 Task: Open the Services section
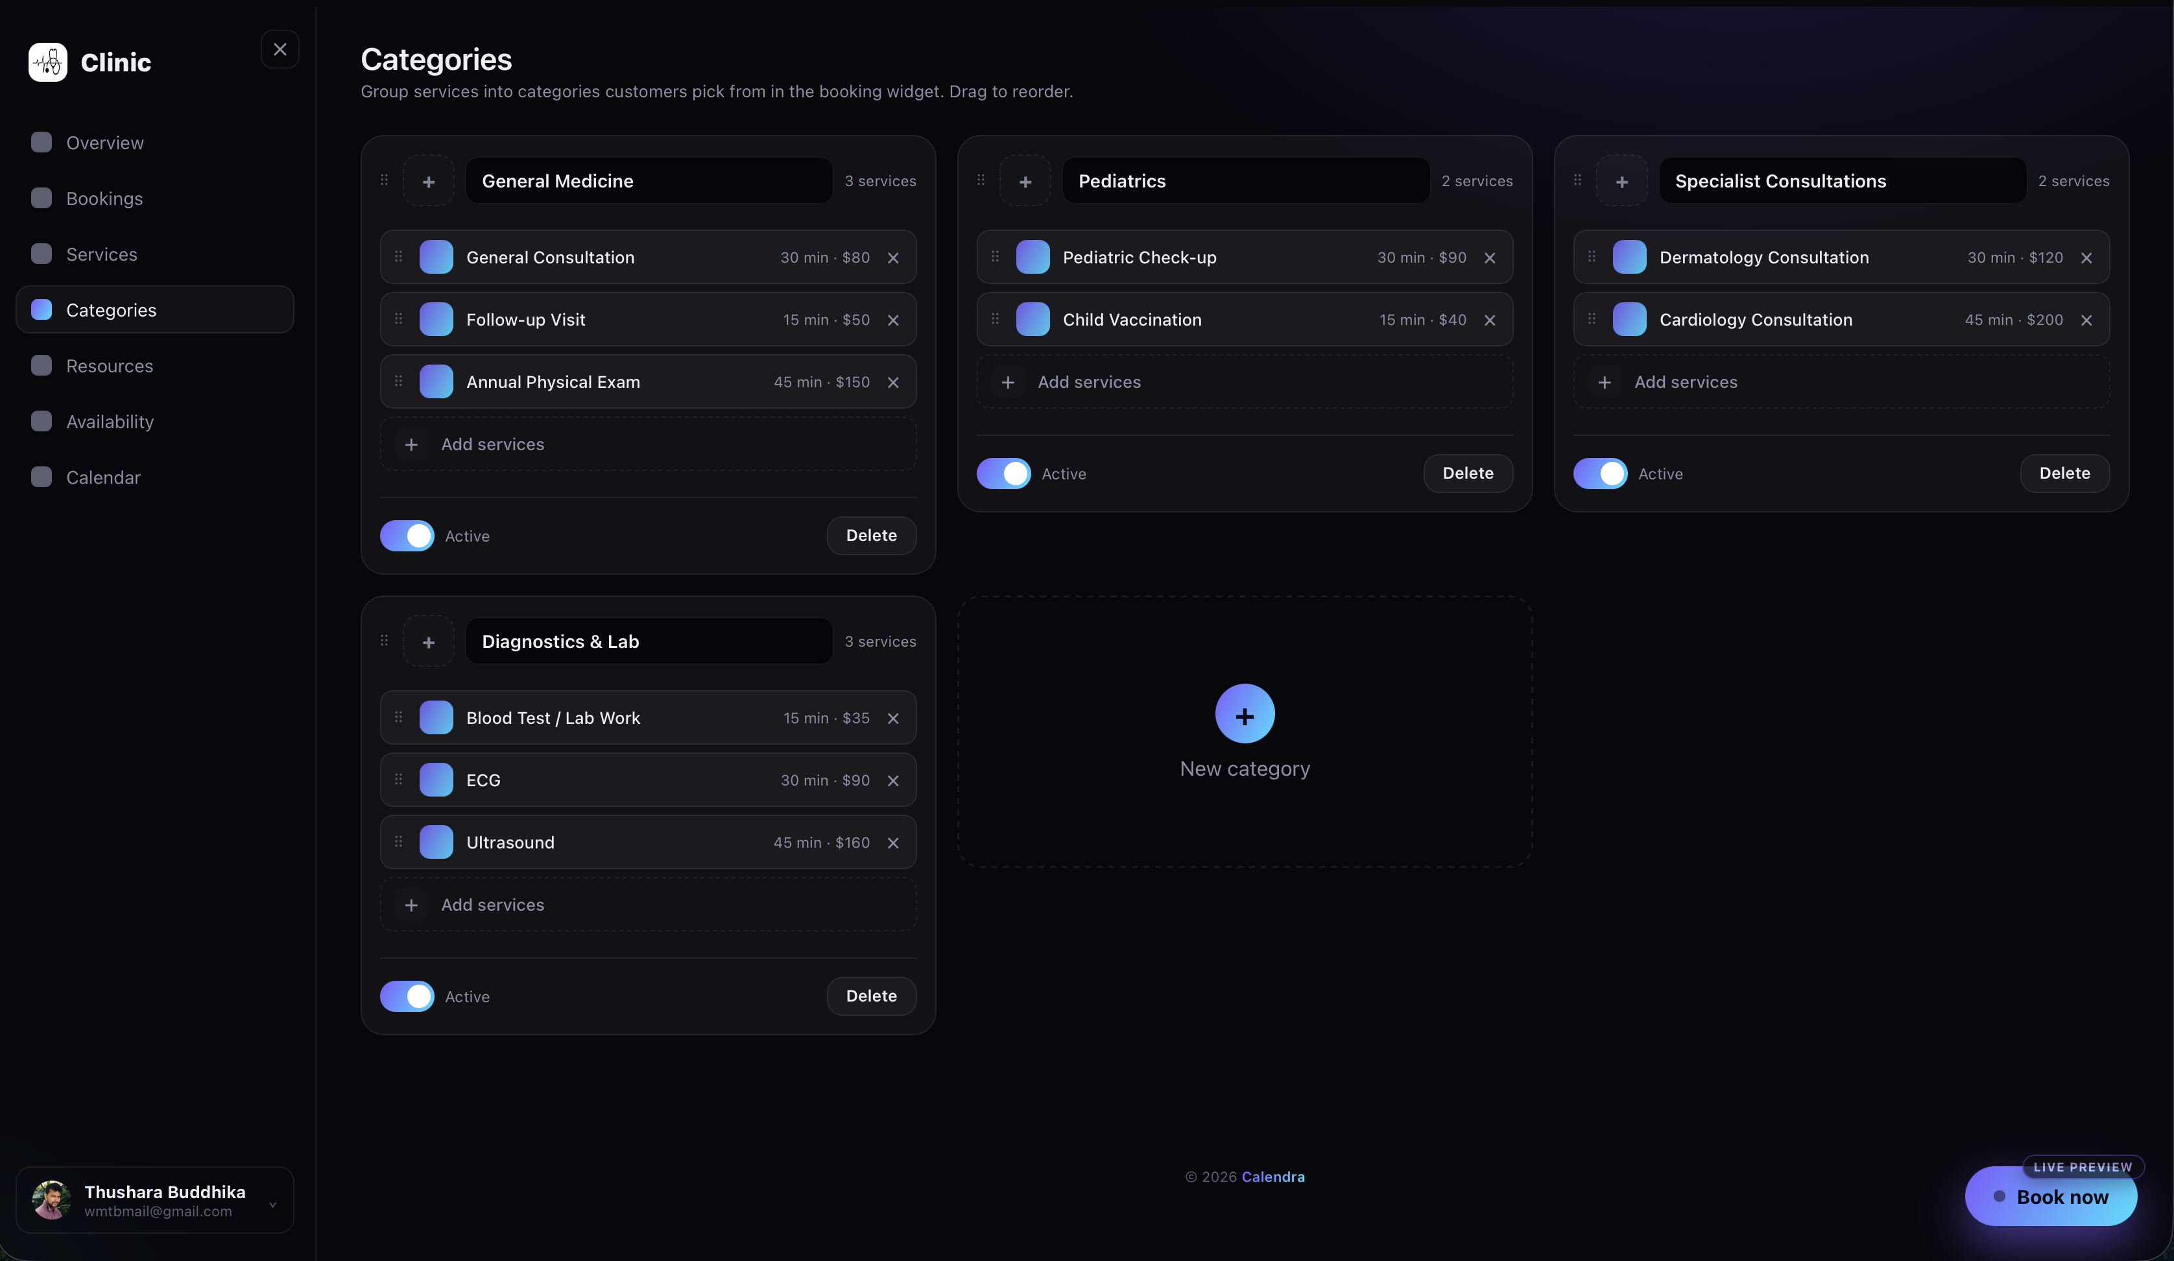(155, 254)
